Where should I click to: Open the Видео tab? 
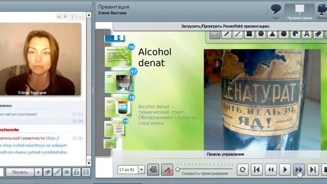[x=322, y=12]
